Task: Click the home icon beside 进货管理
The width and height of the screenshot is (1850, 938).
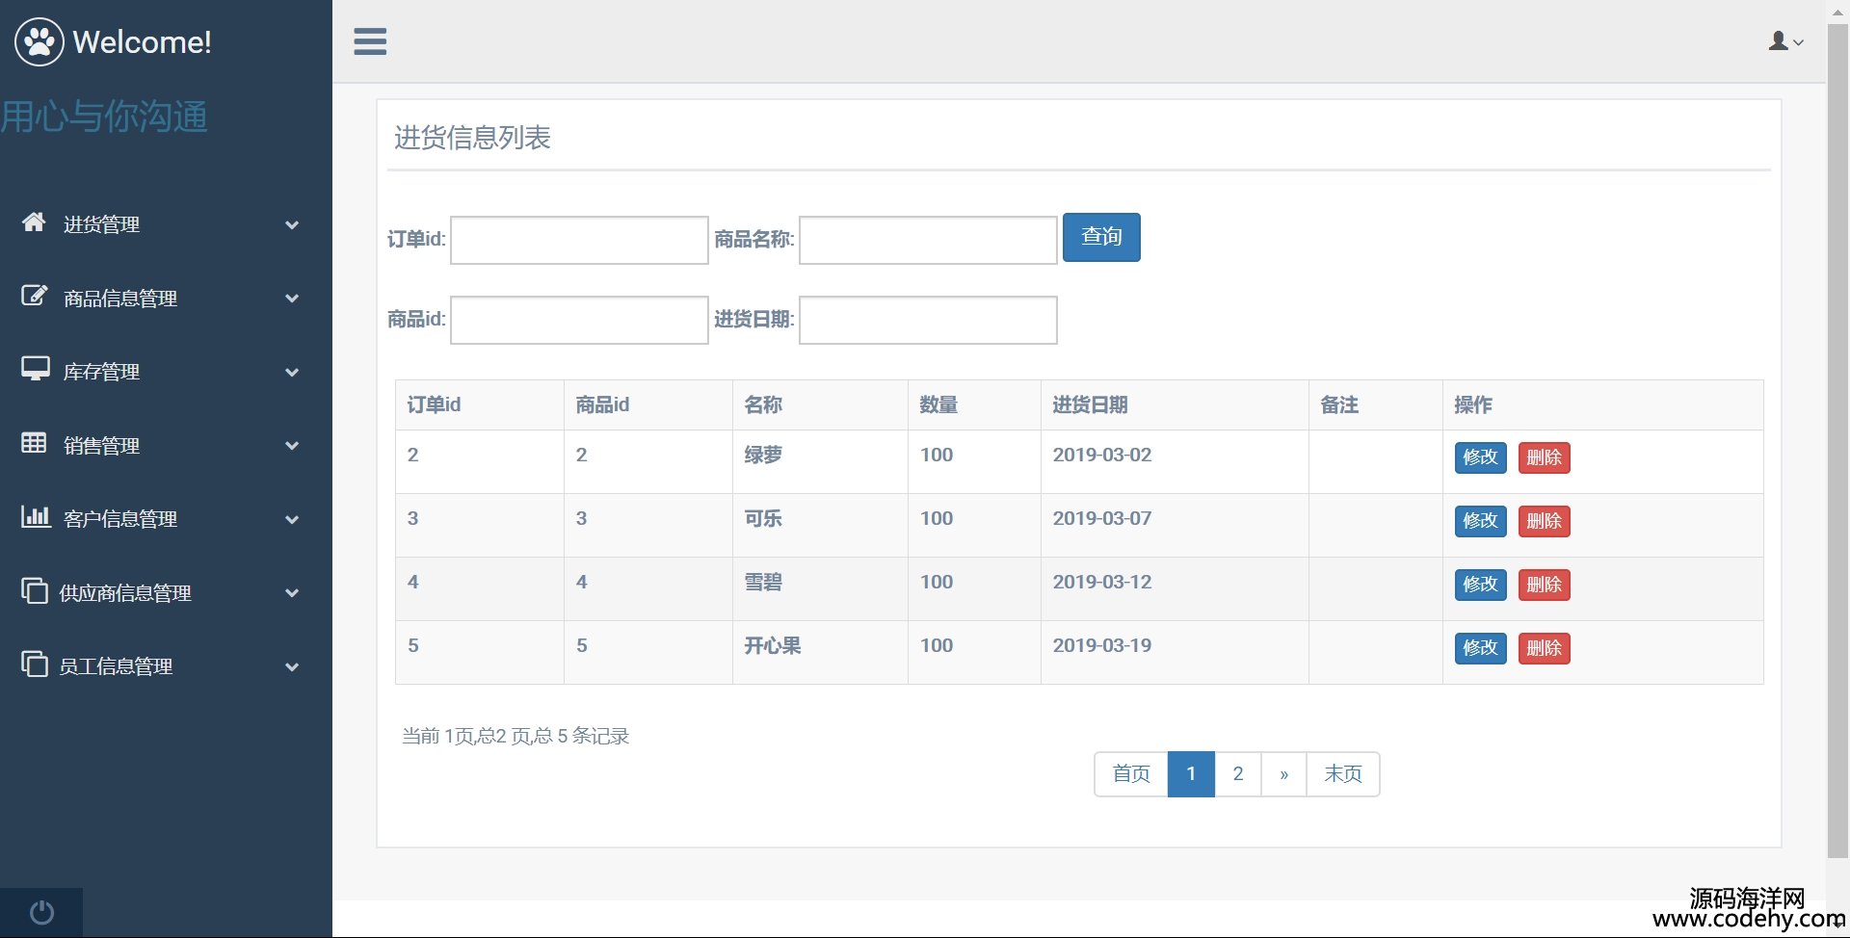Action: [x=34, y=222]
